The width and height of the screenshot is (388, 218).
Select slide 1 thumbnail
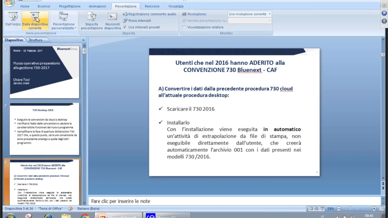(x=45, y=72)
